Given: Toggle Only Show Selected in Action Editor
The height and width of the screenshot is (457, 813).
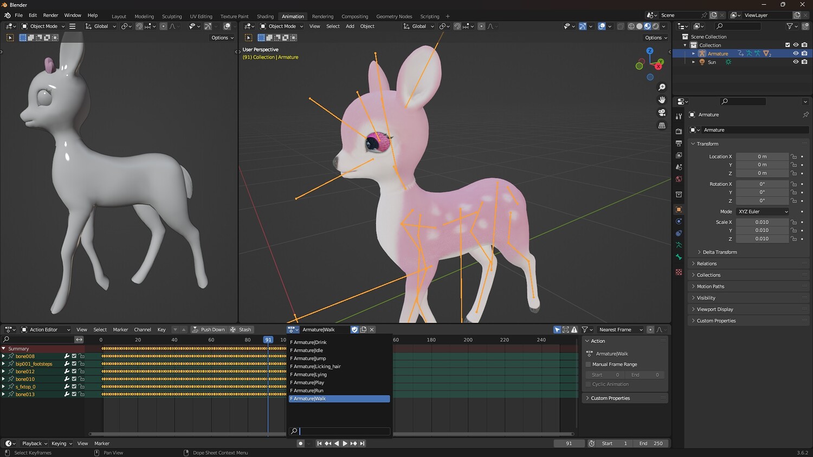Looking at the screenshot, I should tap(557, 329).
